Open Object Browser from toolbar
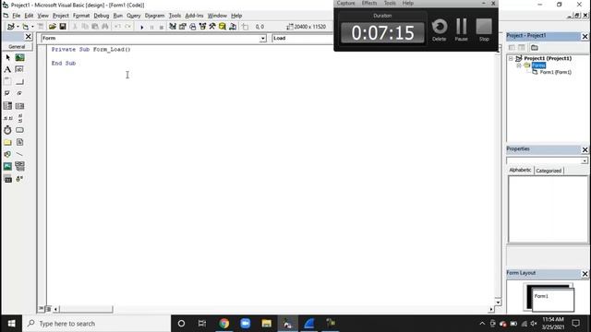Image resolution: width=591 pixels, height=332 pixels. [202, 27]
